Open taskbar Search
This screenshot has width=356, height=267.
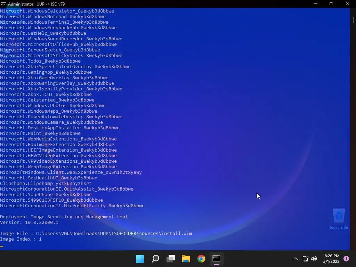155,259
